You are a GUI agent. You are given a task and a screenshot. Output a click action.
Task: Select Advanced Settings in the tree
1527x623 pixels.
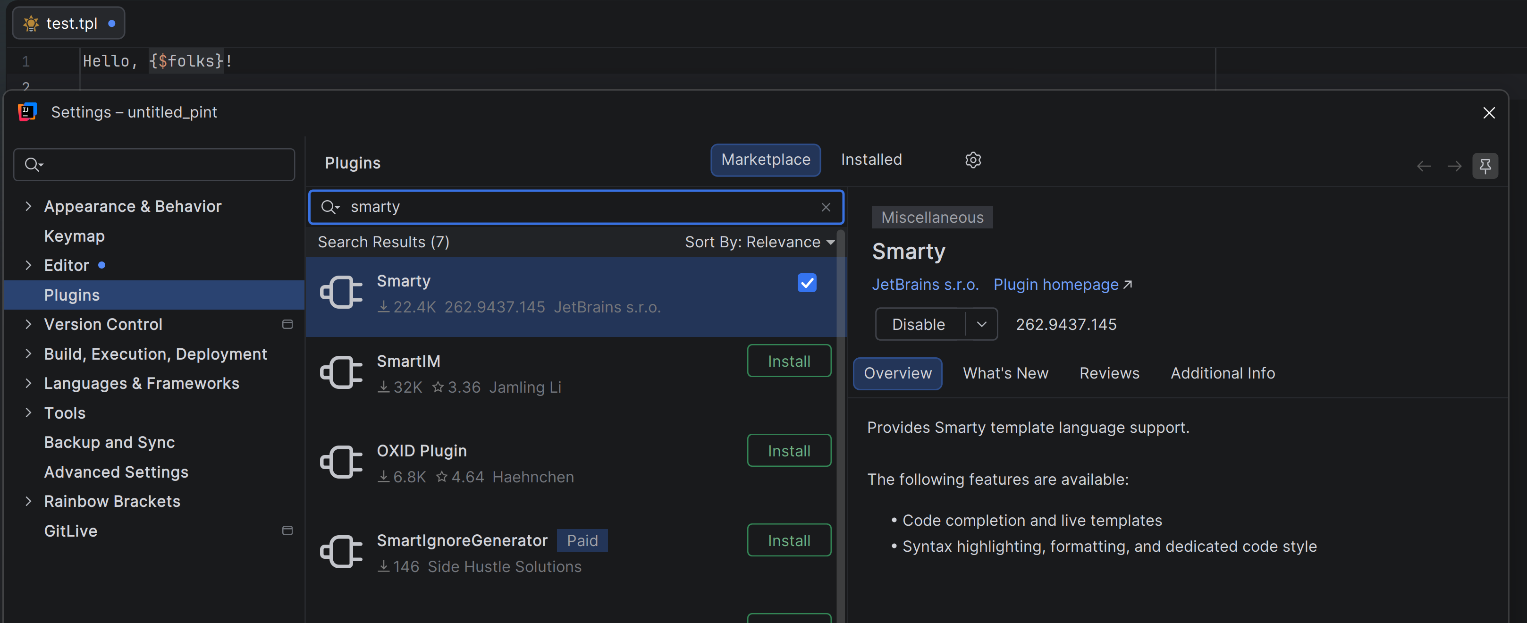point(116,472)
